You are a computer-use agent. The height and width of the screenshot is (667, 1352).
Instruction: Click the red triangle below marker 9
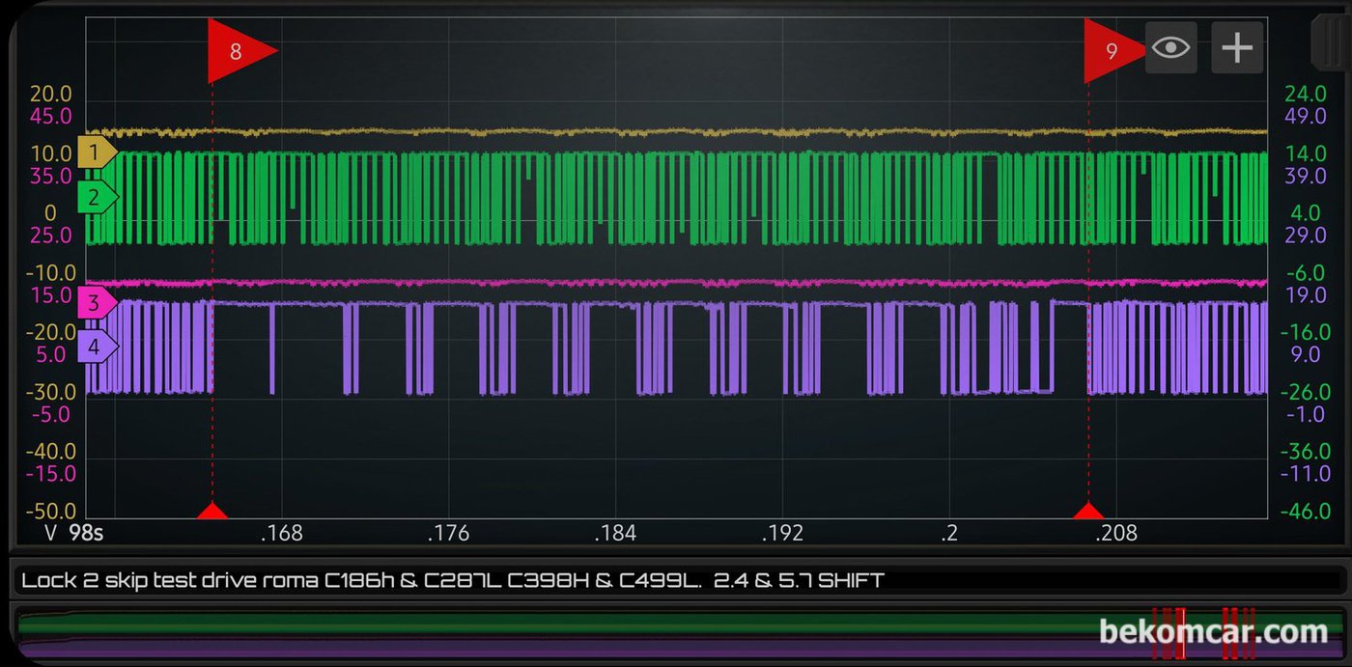(1088, 511)
